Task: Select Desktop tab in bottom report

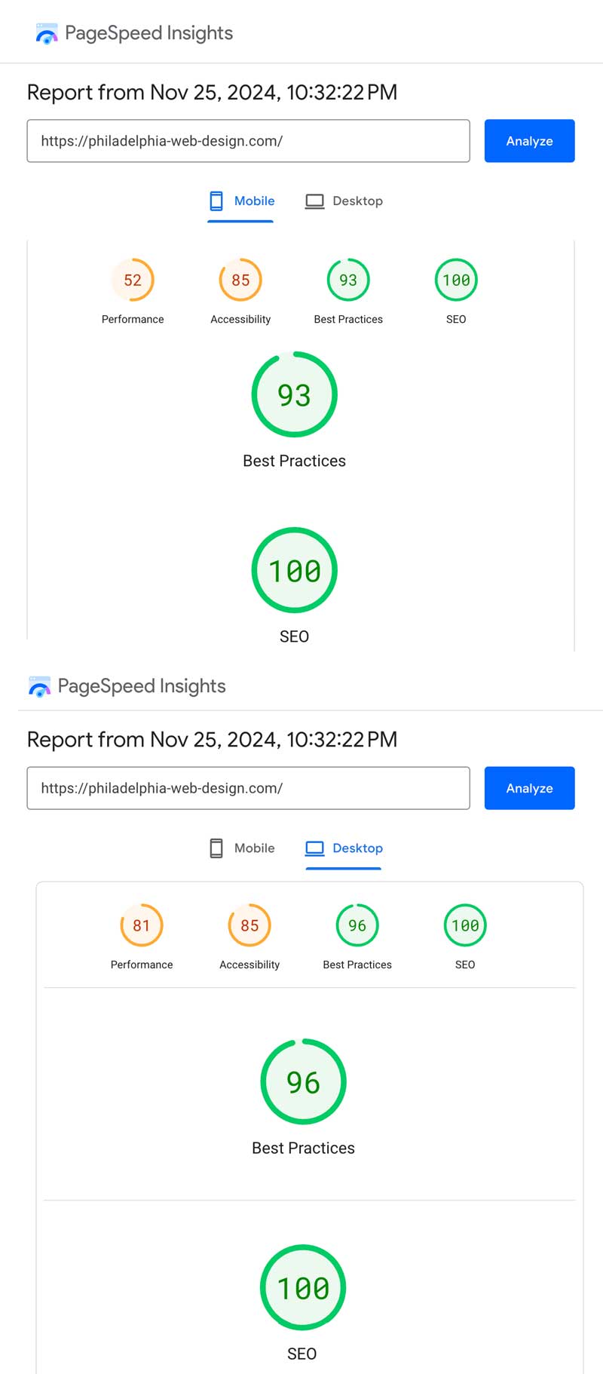Action: 344,848
